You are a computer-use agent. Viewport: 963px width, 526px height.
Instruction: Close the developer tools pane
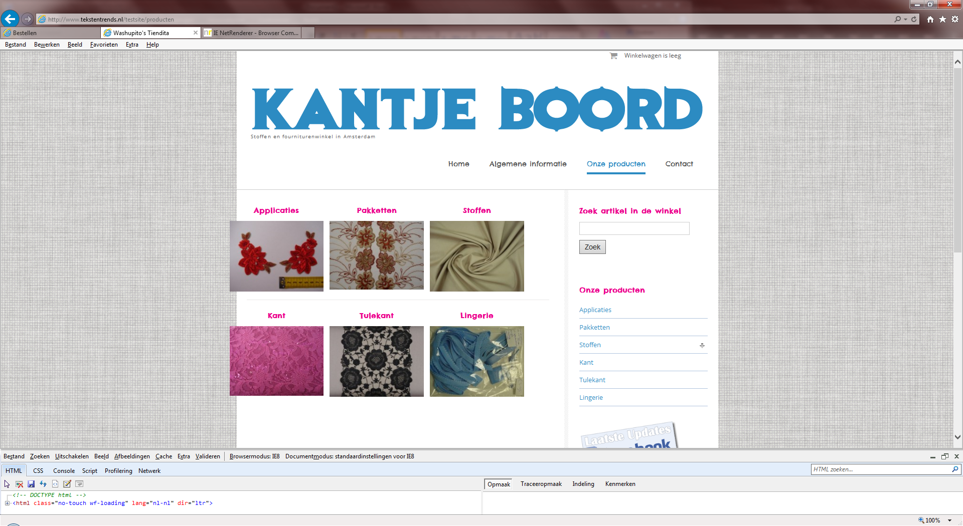(x=956, y=456)
